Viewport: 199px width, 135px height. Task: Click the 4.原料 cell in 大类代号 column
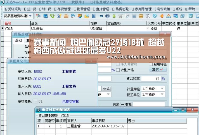[x=154, y=28]
